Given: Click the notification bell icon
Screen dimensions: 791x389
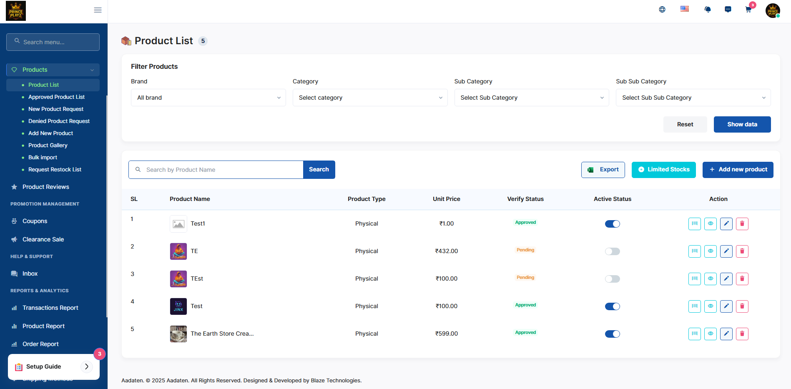Looking at the screenshot, I should [707, 10].
